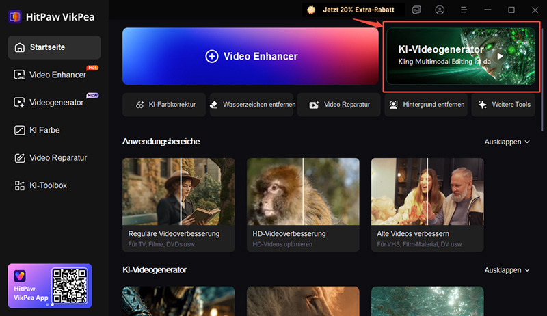
Task: Click the NEW badge on Videogenerator
Action: [92, 95]
